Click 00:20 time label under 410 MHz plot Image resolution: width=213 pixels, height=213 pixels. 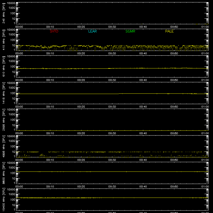(81, 54)
